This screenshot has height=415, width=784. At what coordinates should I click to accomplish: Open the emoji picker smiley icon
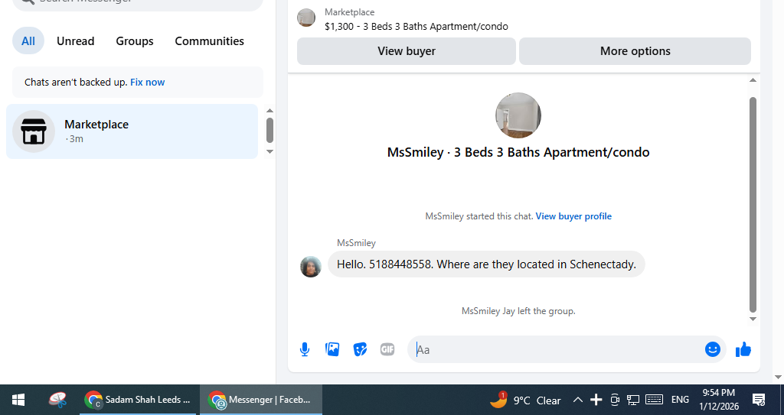click(713, 349)
